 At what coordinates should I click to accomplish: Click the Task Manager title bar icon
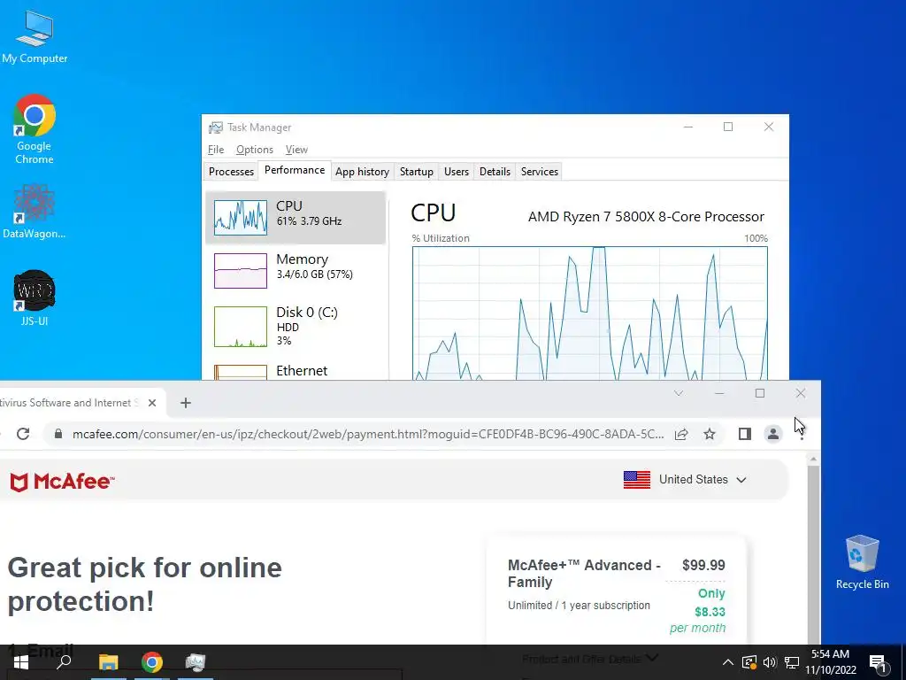pyautogui.click(x=216, y=127)
